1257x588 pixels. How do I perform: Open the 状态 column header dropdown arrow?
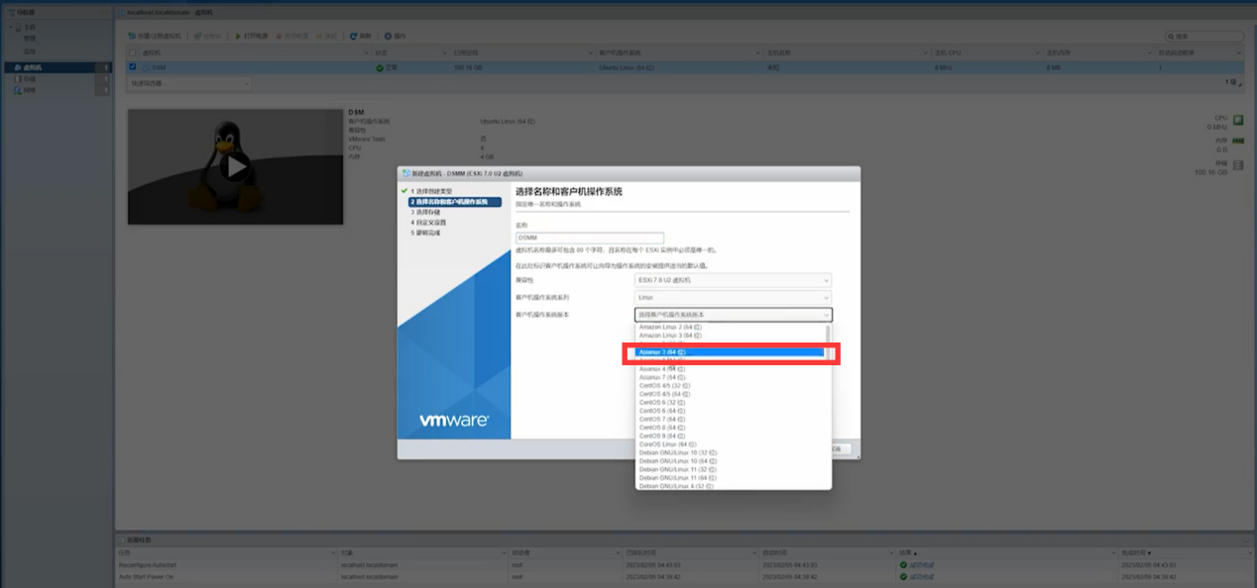point(443,51)
